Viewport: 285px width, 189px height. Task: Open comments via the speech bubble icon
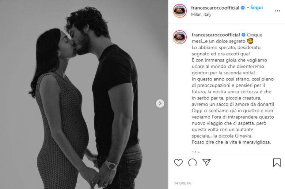coord(192,162)
